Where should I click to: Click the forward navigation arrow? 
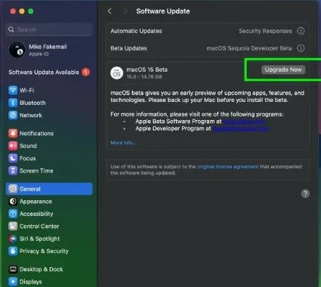click(125, 11)
